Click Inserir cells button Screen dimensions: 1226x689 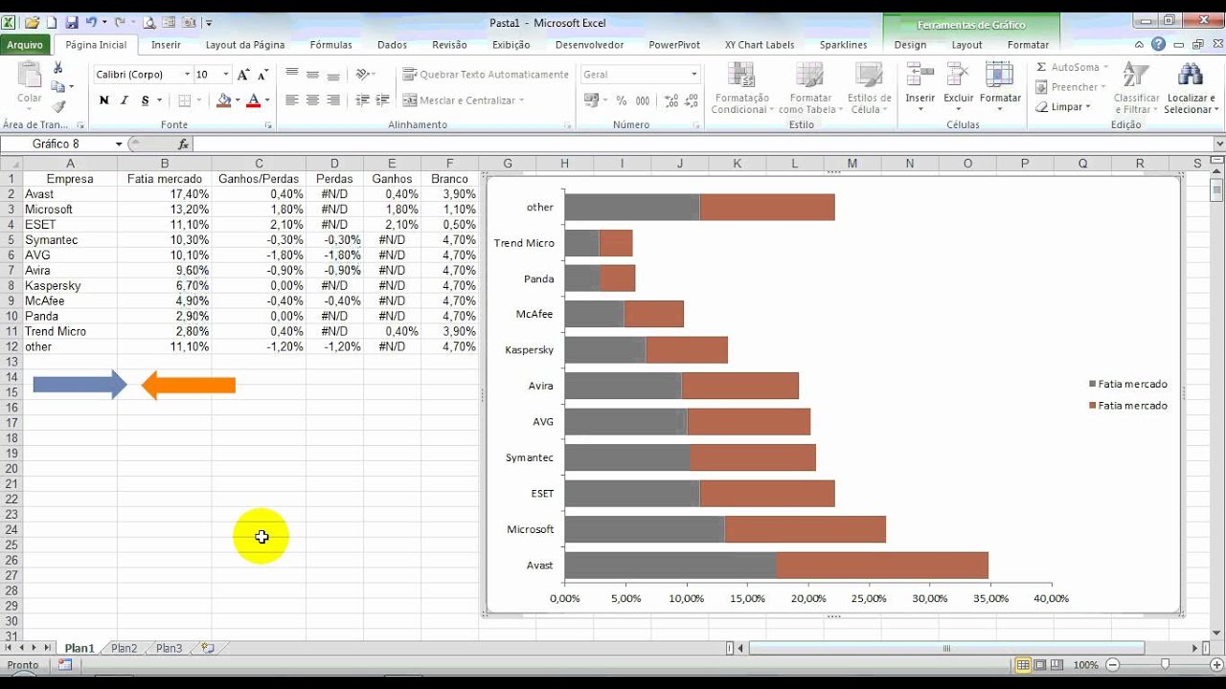point(919,88)
